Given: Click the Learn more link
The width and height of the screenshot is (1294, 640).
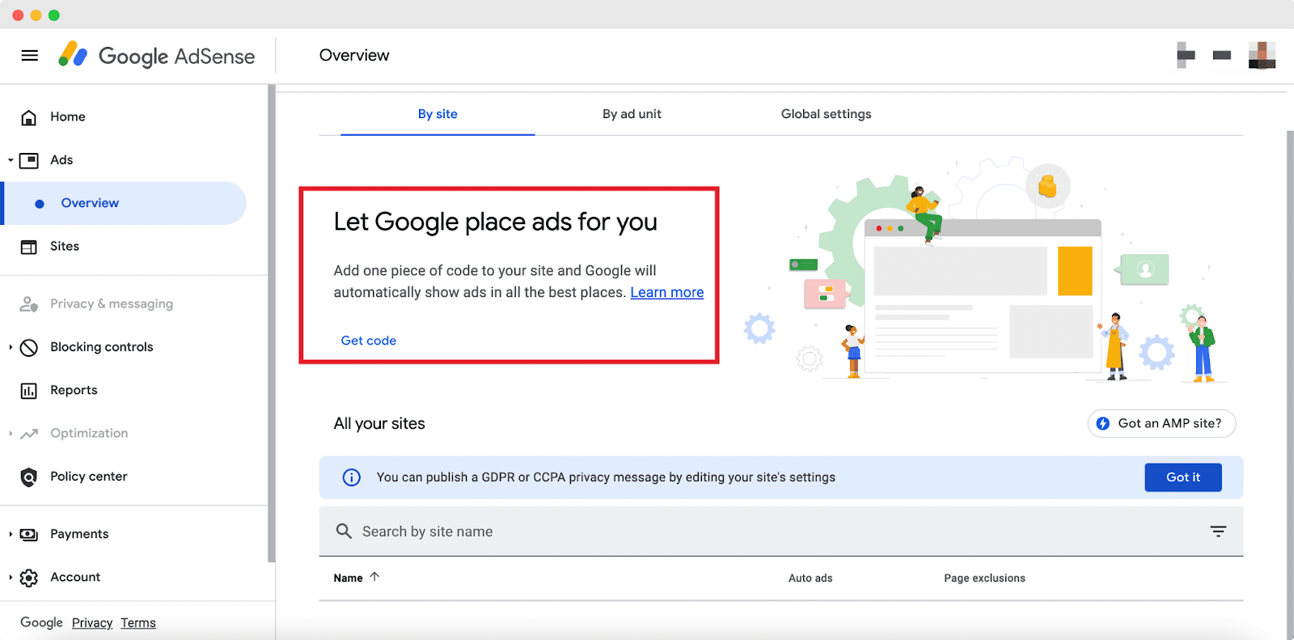Looking at the screenshot, I should 667,292.
